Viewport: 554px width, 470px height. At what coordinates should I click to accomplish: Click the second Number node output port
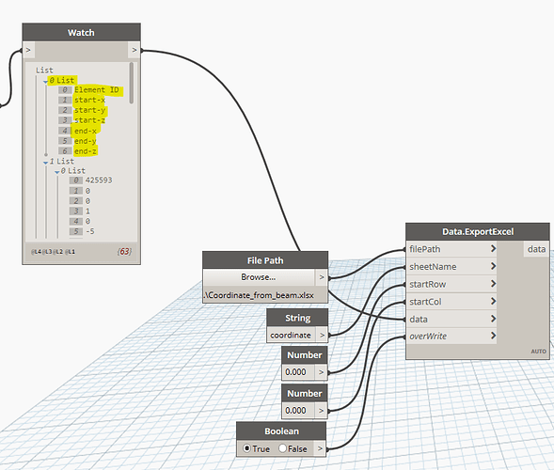pos(321,411)
